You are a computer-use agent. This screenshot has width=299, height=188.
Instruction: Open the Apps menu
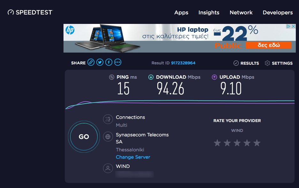(x=181, y=13)
